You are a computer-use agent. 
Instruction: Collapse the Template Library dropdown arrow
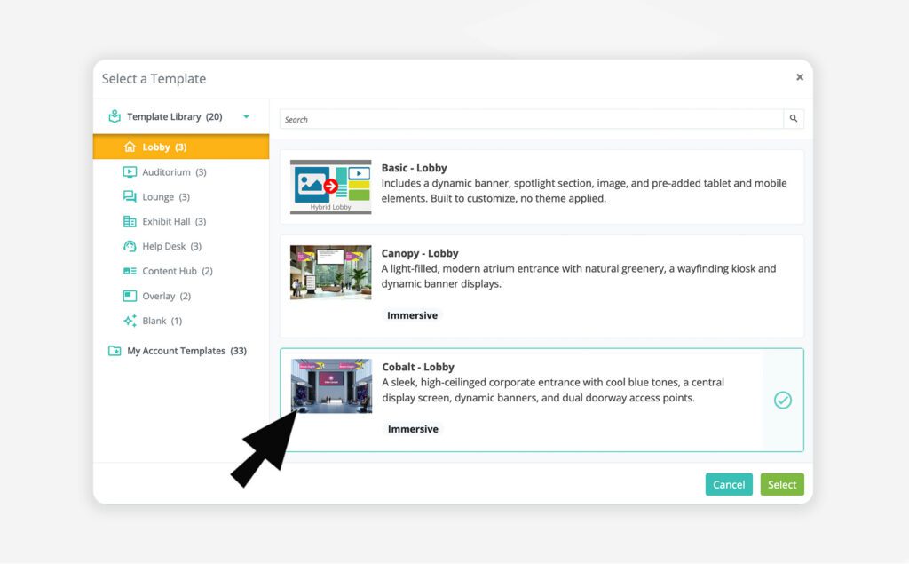(x=246, y=117)
